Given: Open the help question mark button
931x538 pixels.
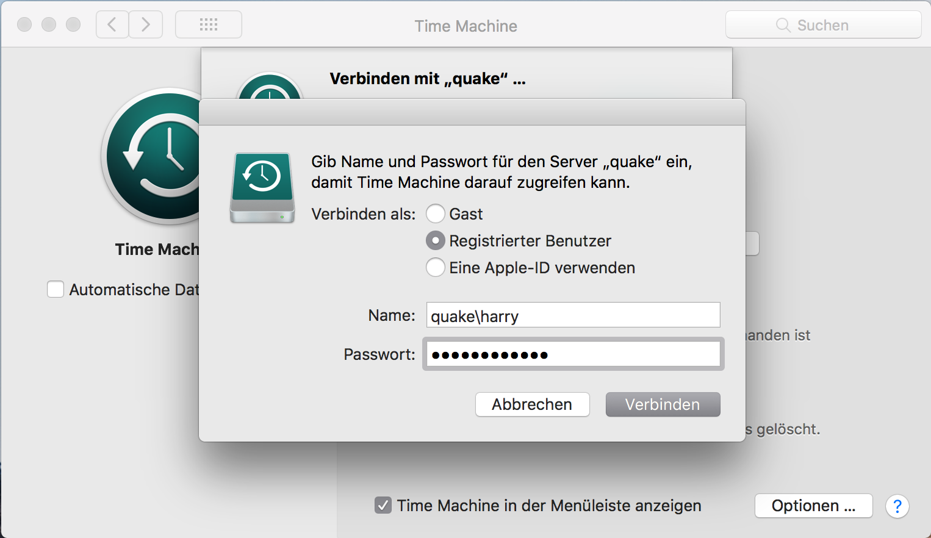Looking at the screenshot, I should (897, 506).
